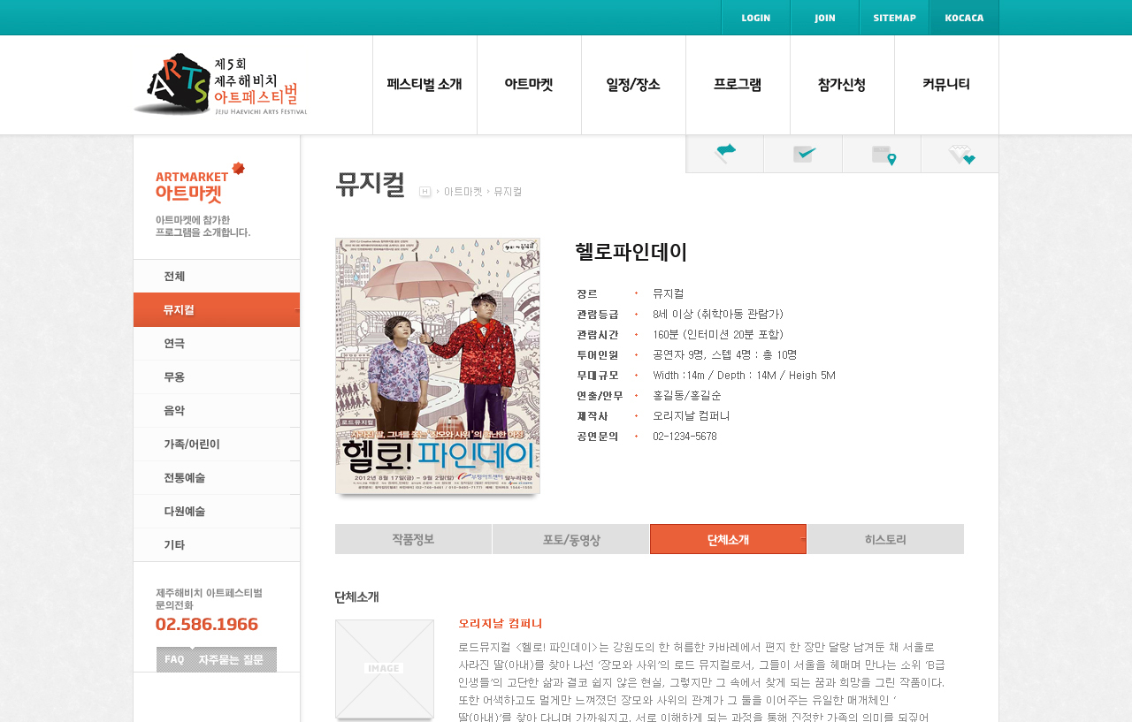Switch to the 히스토리 tab
Image resolution: width=1132 pixels, height=722 pixels.
coord(885,539)
